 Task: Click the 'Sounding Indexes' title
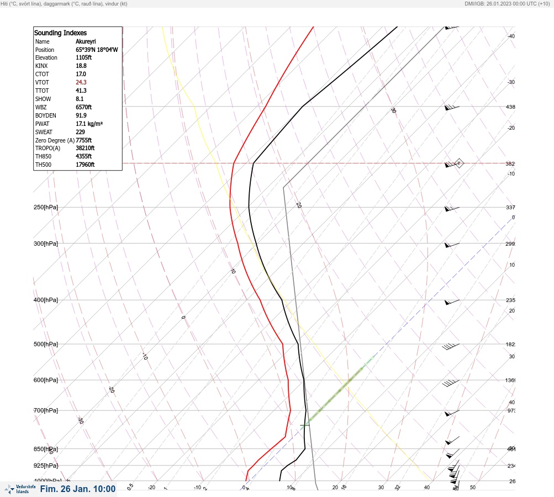tap(60, 33)
